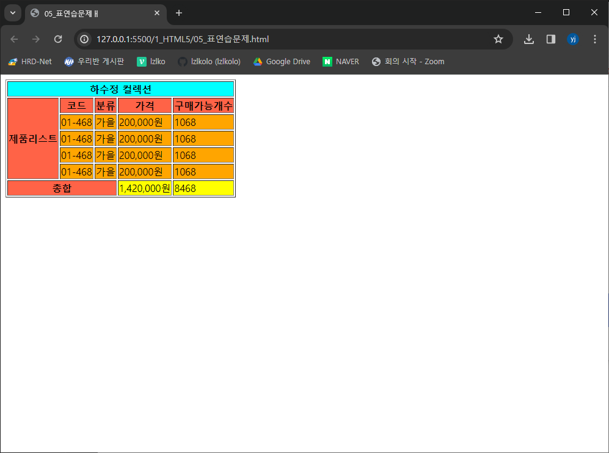Select the 하수정 컬렉션 table caption
Viewport: 609px width, 453px height.
(x=120, y=89)
